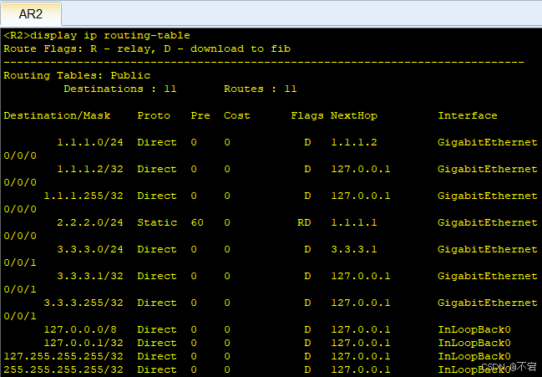Click the 'Cost' column header
This screenshot has width=542, height=377.
(x=237, y=115)
